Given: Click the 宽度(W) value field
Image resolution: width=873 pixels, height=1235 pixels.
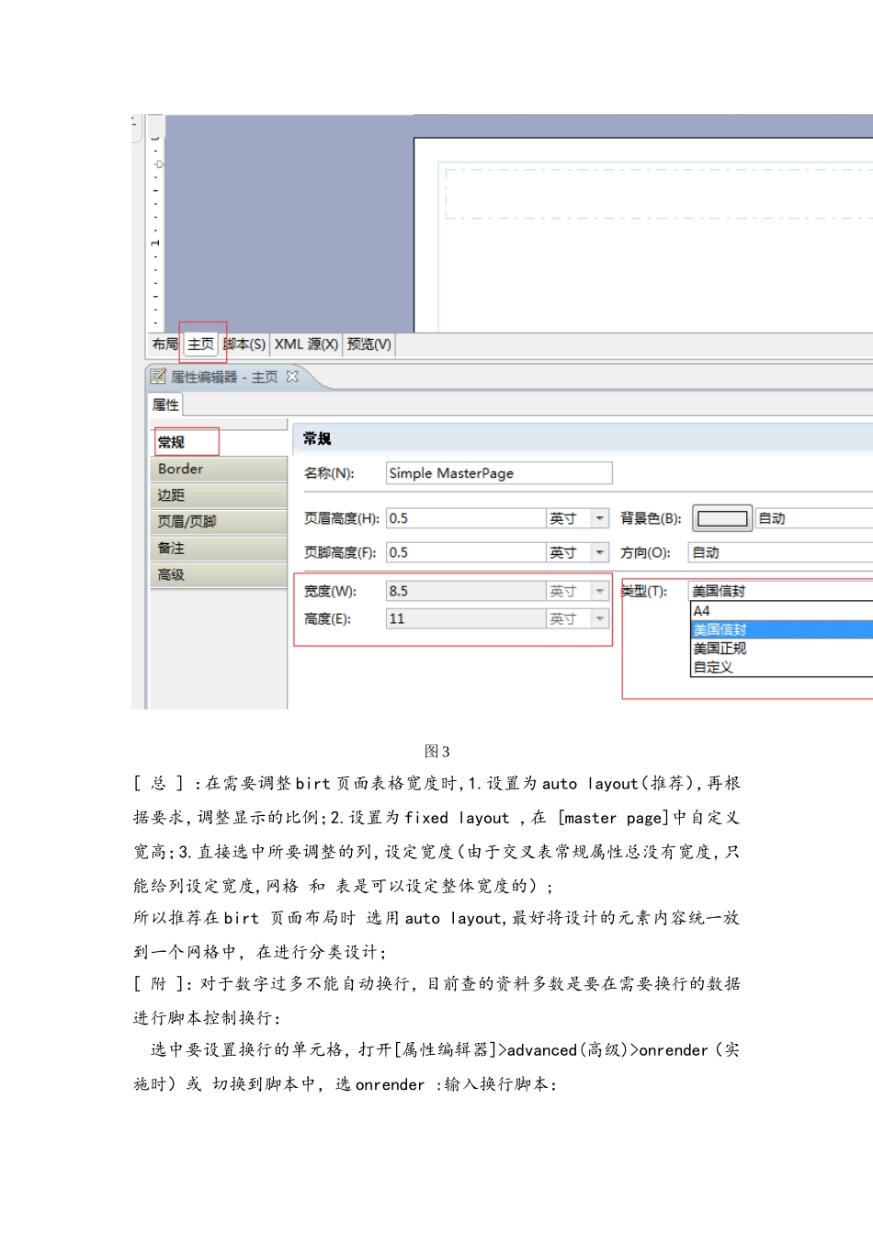Looking at the screenshot, I should 466,591.
